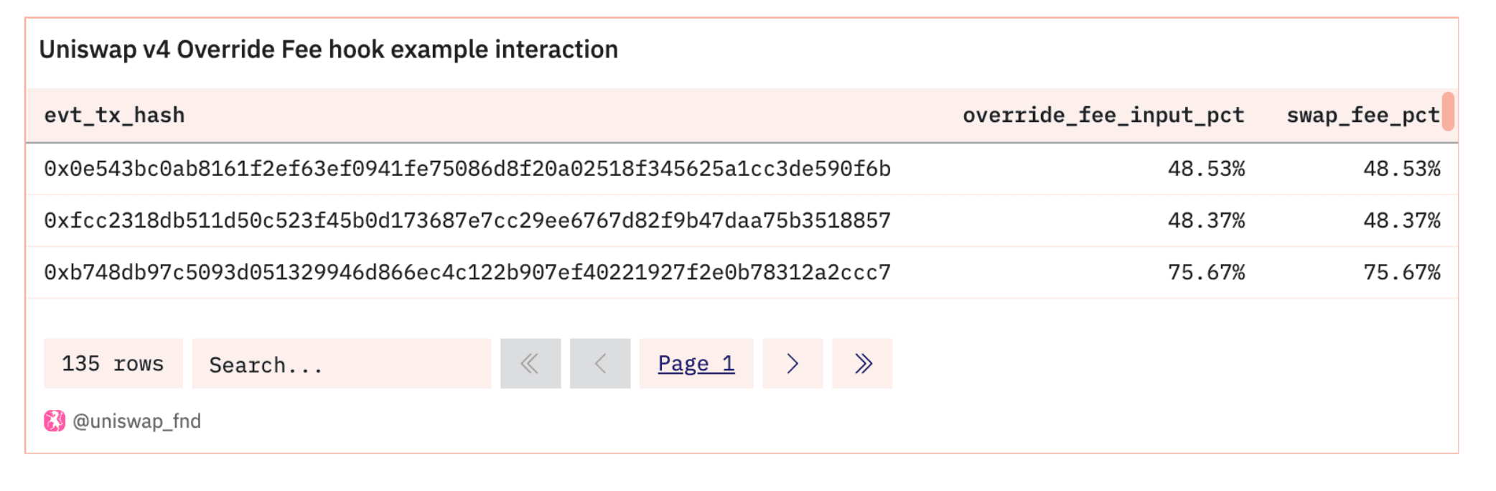Select third row's swap fee 75.67% cell
The width and height of the screenshot is (1496, 491).
pyautogui.click(x=1401, y=273)
